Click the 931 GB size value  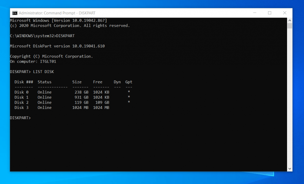tap(81, 97)
